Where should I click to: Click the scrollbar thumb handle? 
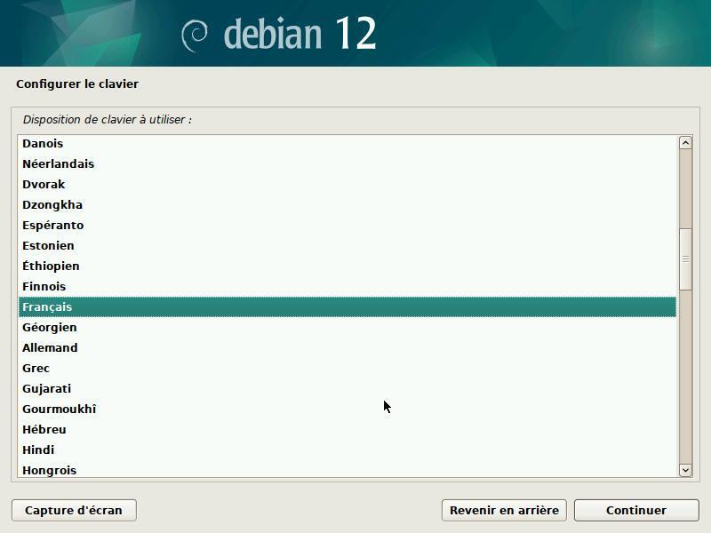click(x=685, y=259)
